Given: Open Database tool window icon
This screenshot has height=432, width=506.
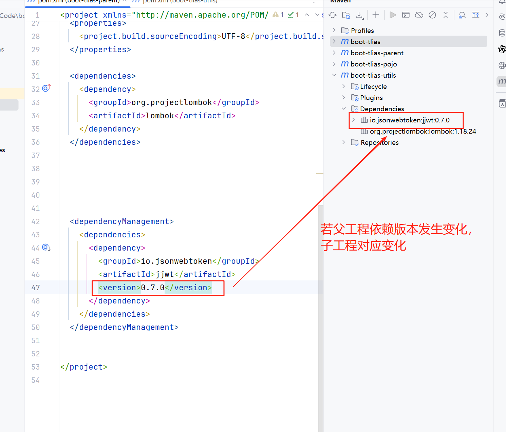Looking at the screenshot, I should (x=502, y=33).
